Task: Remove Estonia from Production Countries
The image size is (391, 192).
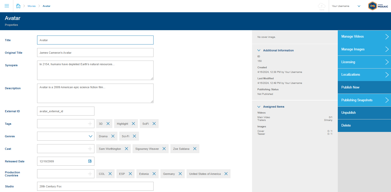Action: pyautogui.click(x=154, y=174)
